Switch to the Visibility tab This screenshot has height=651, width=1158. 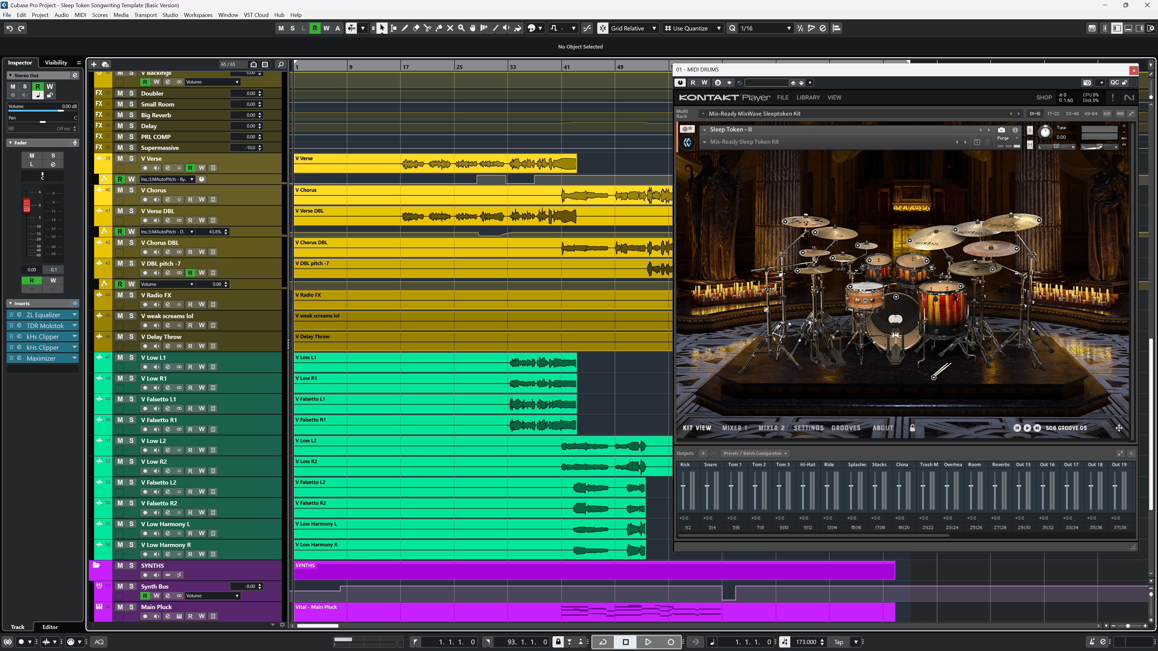click(56, 62)
